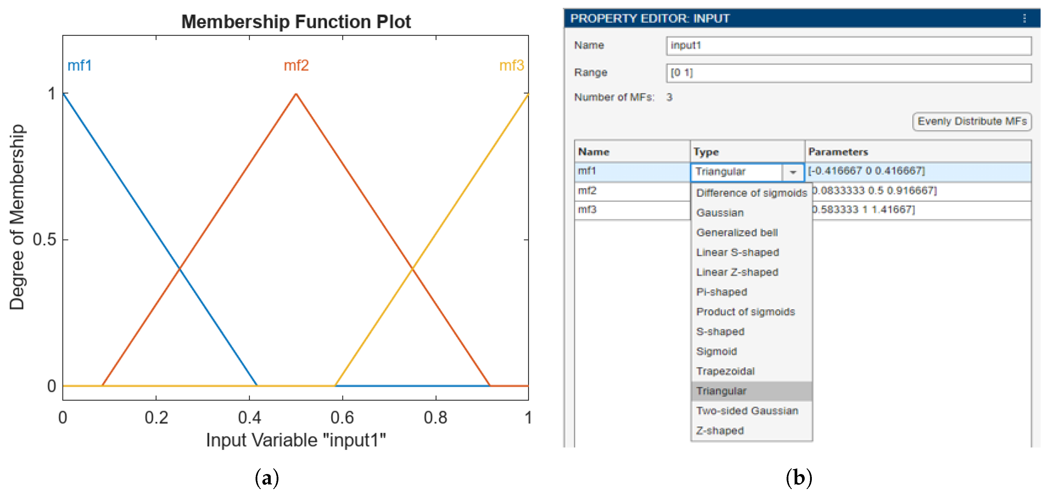Image resolution: width=1049 pixels, height=496 pixels.
Task: Choose Two-sided Gaussian from the list
Action: (x=747, y=411)
